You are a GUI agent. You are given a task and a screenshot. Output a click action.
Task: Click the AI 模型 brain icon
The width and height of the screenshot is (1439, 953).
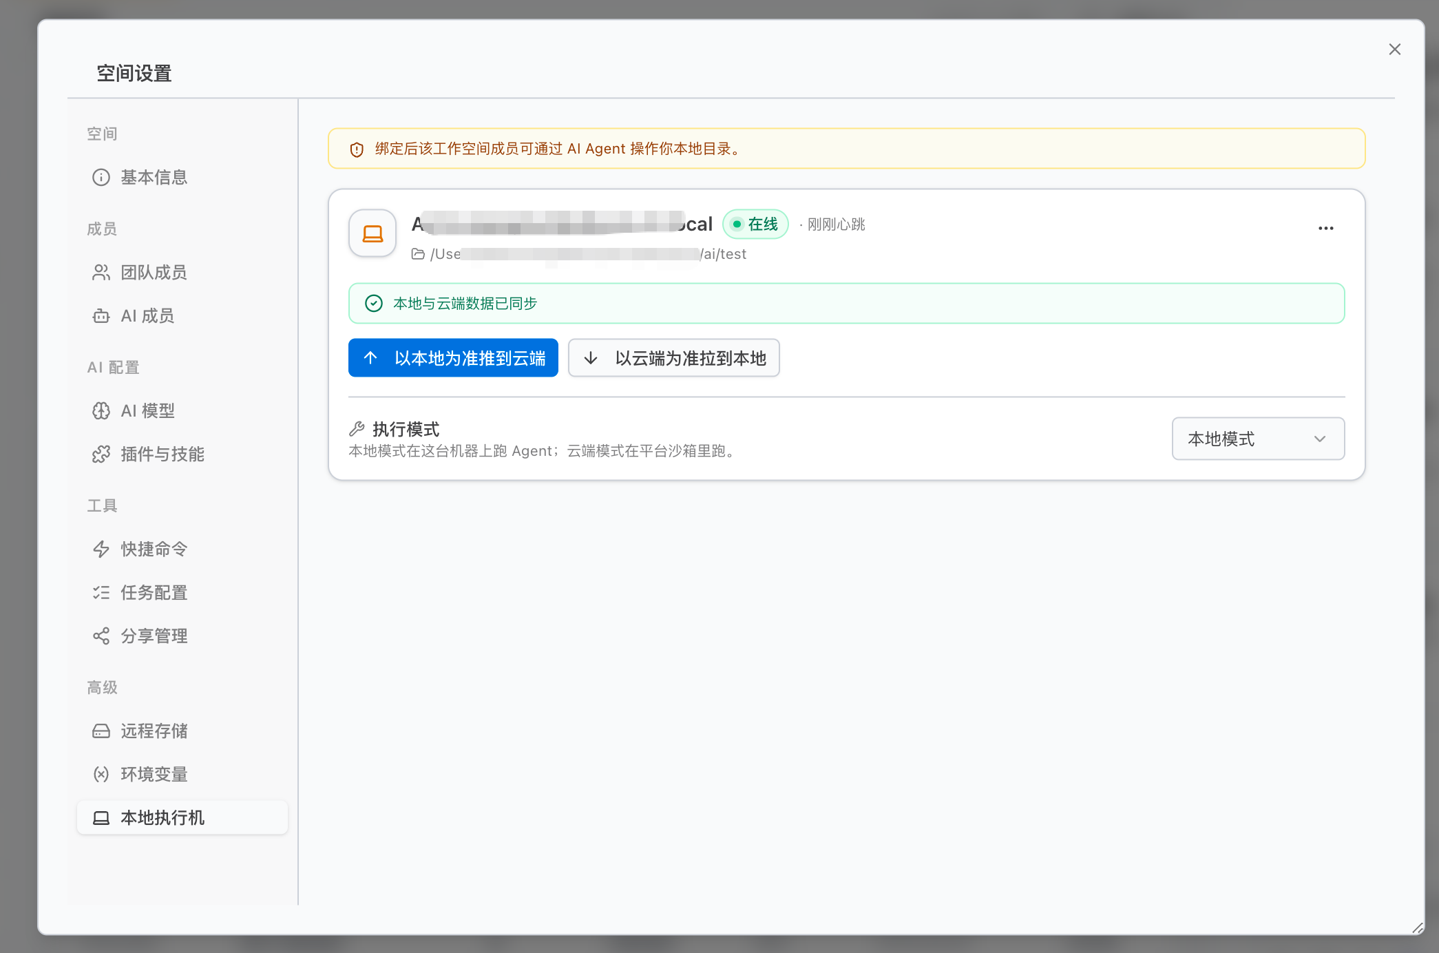click(102, 410)
